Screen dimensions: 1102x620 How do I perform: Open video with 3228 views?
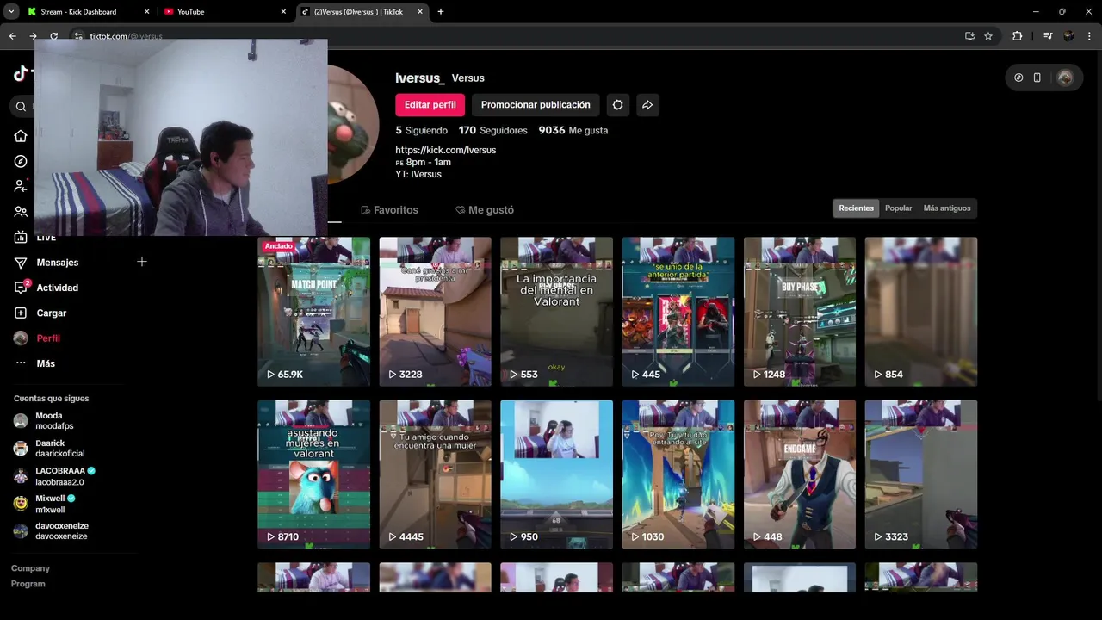click(436, 312)
